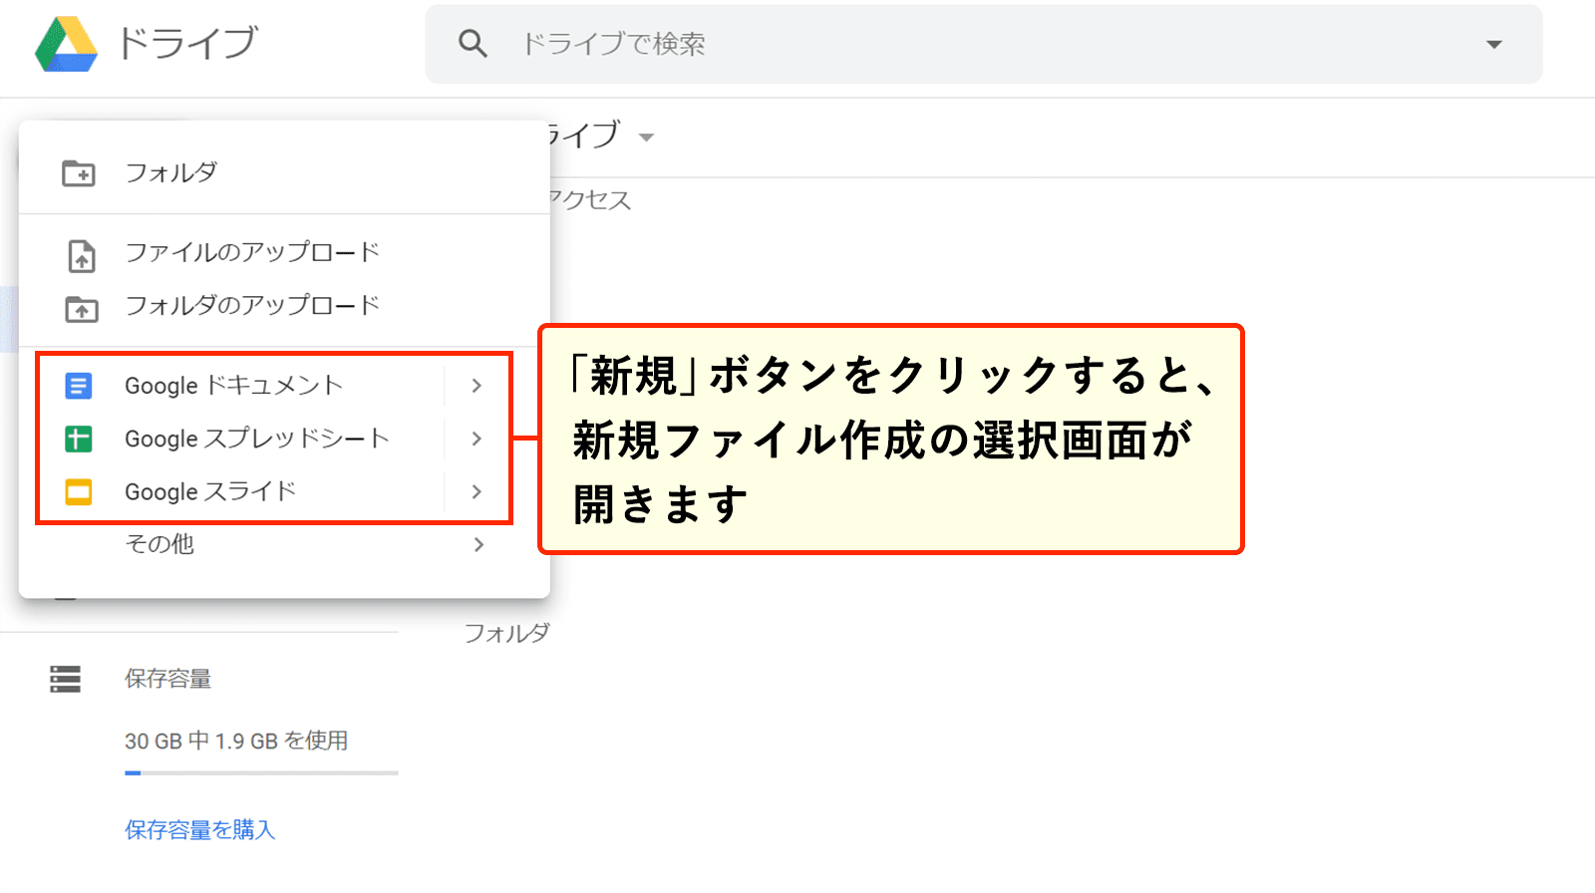Select Google スライド
This screenshot has width=1595, height=893.
(x=210, y=491)
